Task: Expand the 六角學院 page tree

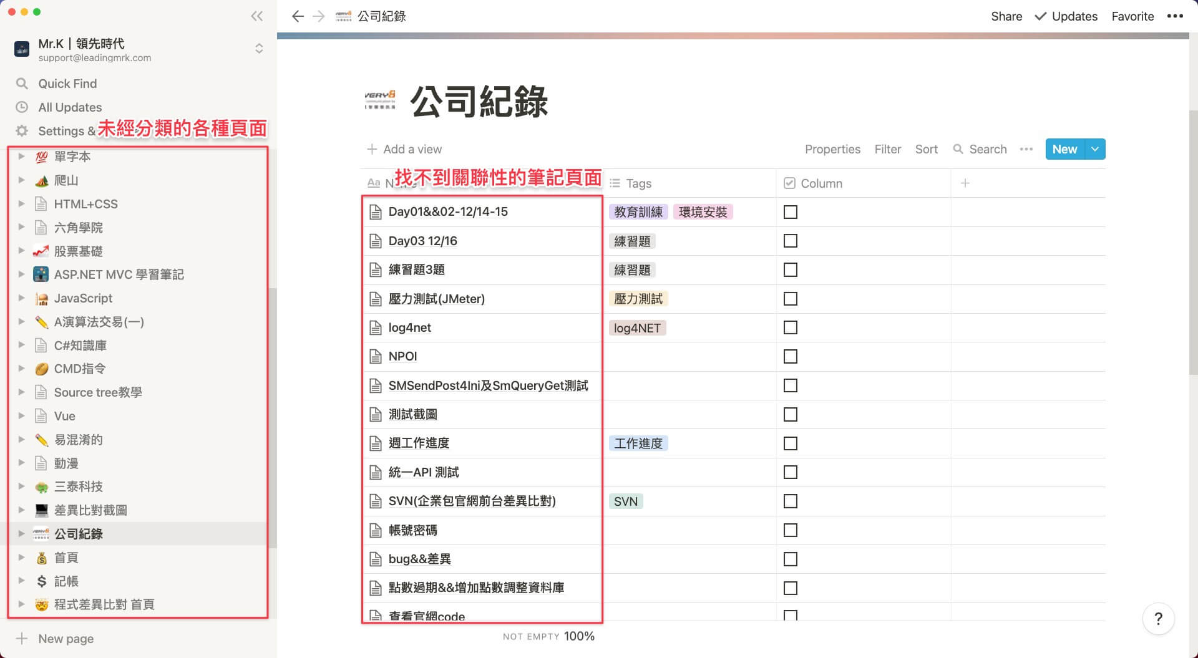Action: click(x=21, y=227)
